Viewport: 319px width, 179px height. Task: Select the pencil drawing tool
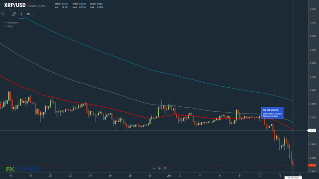click(x=14, y=14)
